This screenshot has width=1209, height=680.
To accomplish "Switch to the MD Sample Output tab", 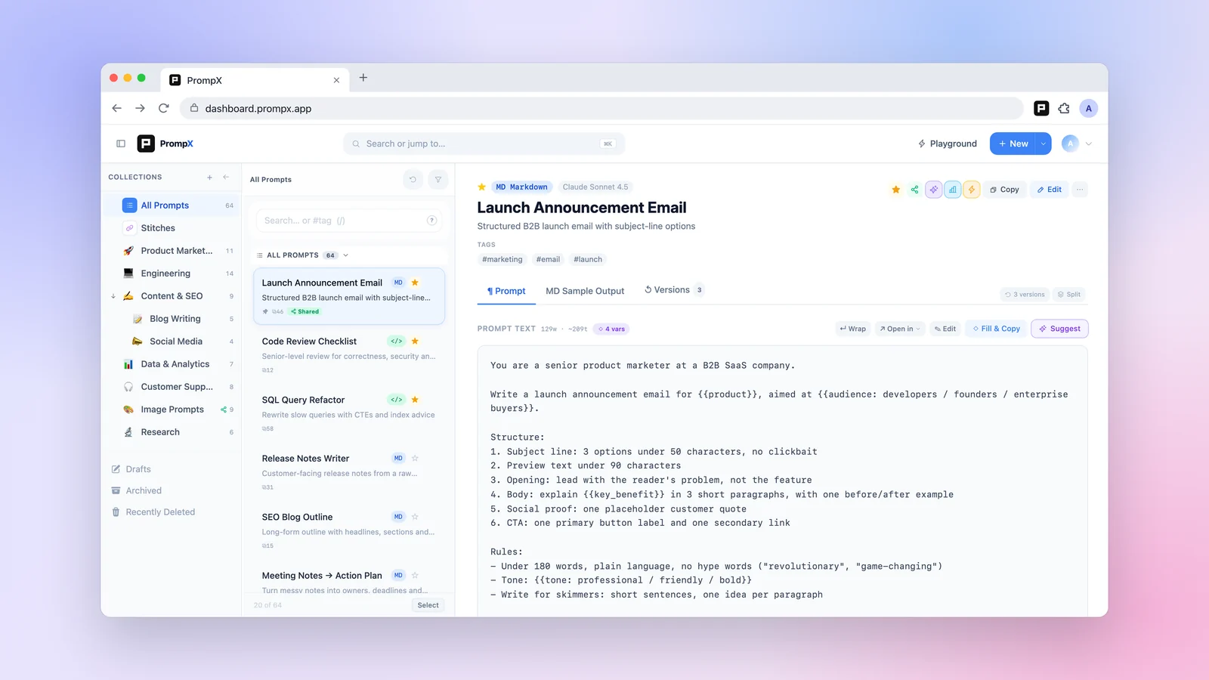I will (x=585, y=291).
